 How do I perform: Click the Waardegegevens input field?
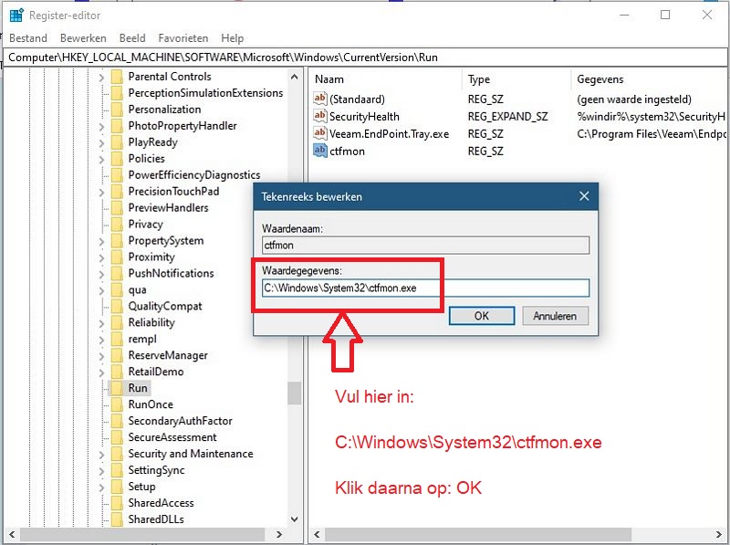coord(425,288)
